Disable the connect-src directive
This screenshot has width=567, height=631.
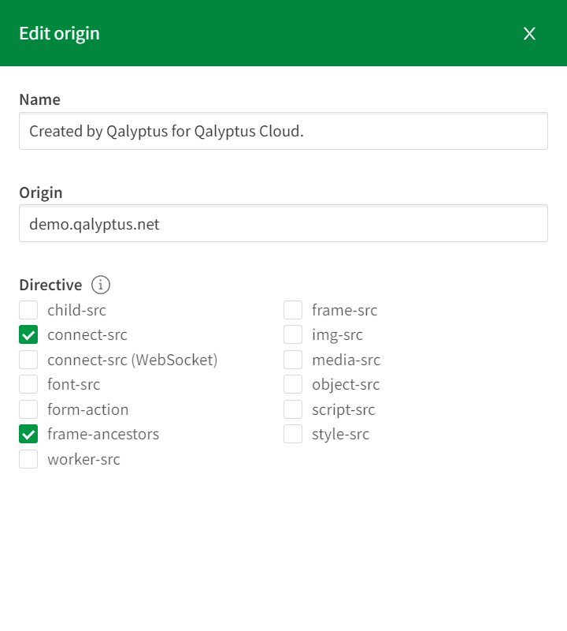28,334
